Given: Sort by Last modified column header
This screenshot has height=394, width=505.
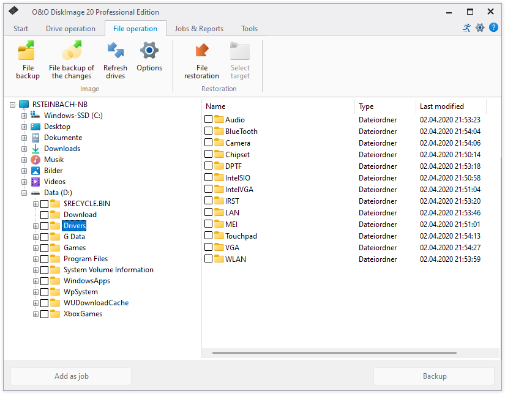Looking at the screenshot, I should (451, 106).
